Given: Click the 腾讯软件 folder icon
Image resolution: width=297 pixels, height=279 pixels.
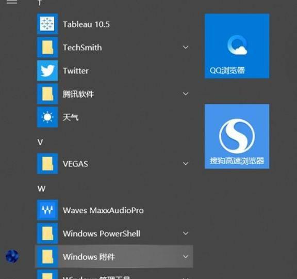Looking at the screenshot, I should (x=47, y=94).
